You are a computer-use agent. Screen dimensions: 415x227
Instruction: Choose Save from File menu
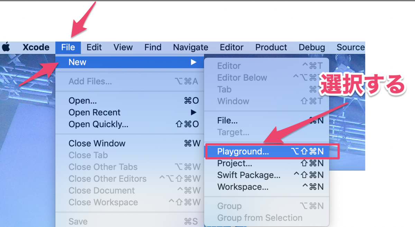[130, 221]
